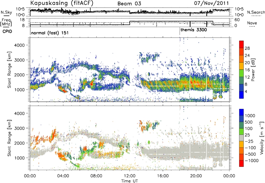Click the '60' Nave axis value
This screenshot has height=183, width=265.
tap(237, 20)
